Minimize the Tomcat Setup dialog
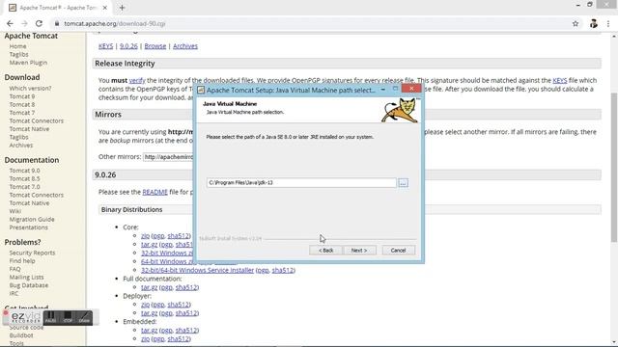This screenshot has height=347, width=618. point(382,90)
